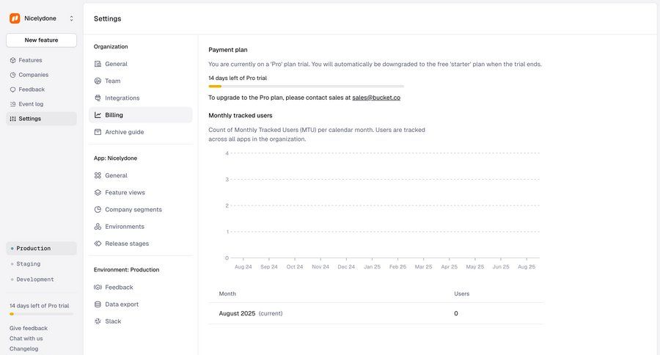Click the Companies pie icon
This screenshot has width=660, height=355.
(x=12, y=75)
